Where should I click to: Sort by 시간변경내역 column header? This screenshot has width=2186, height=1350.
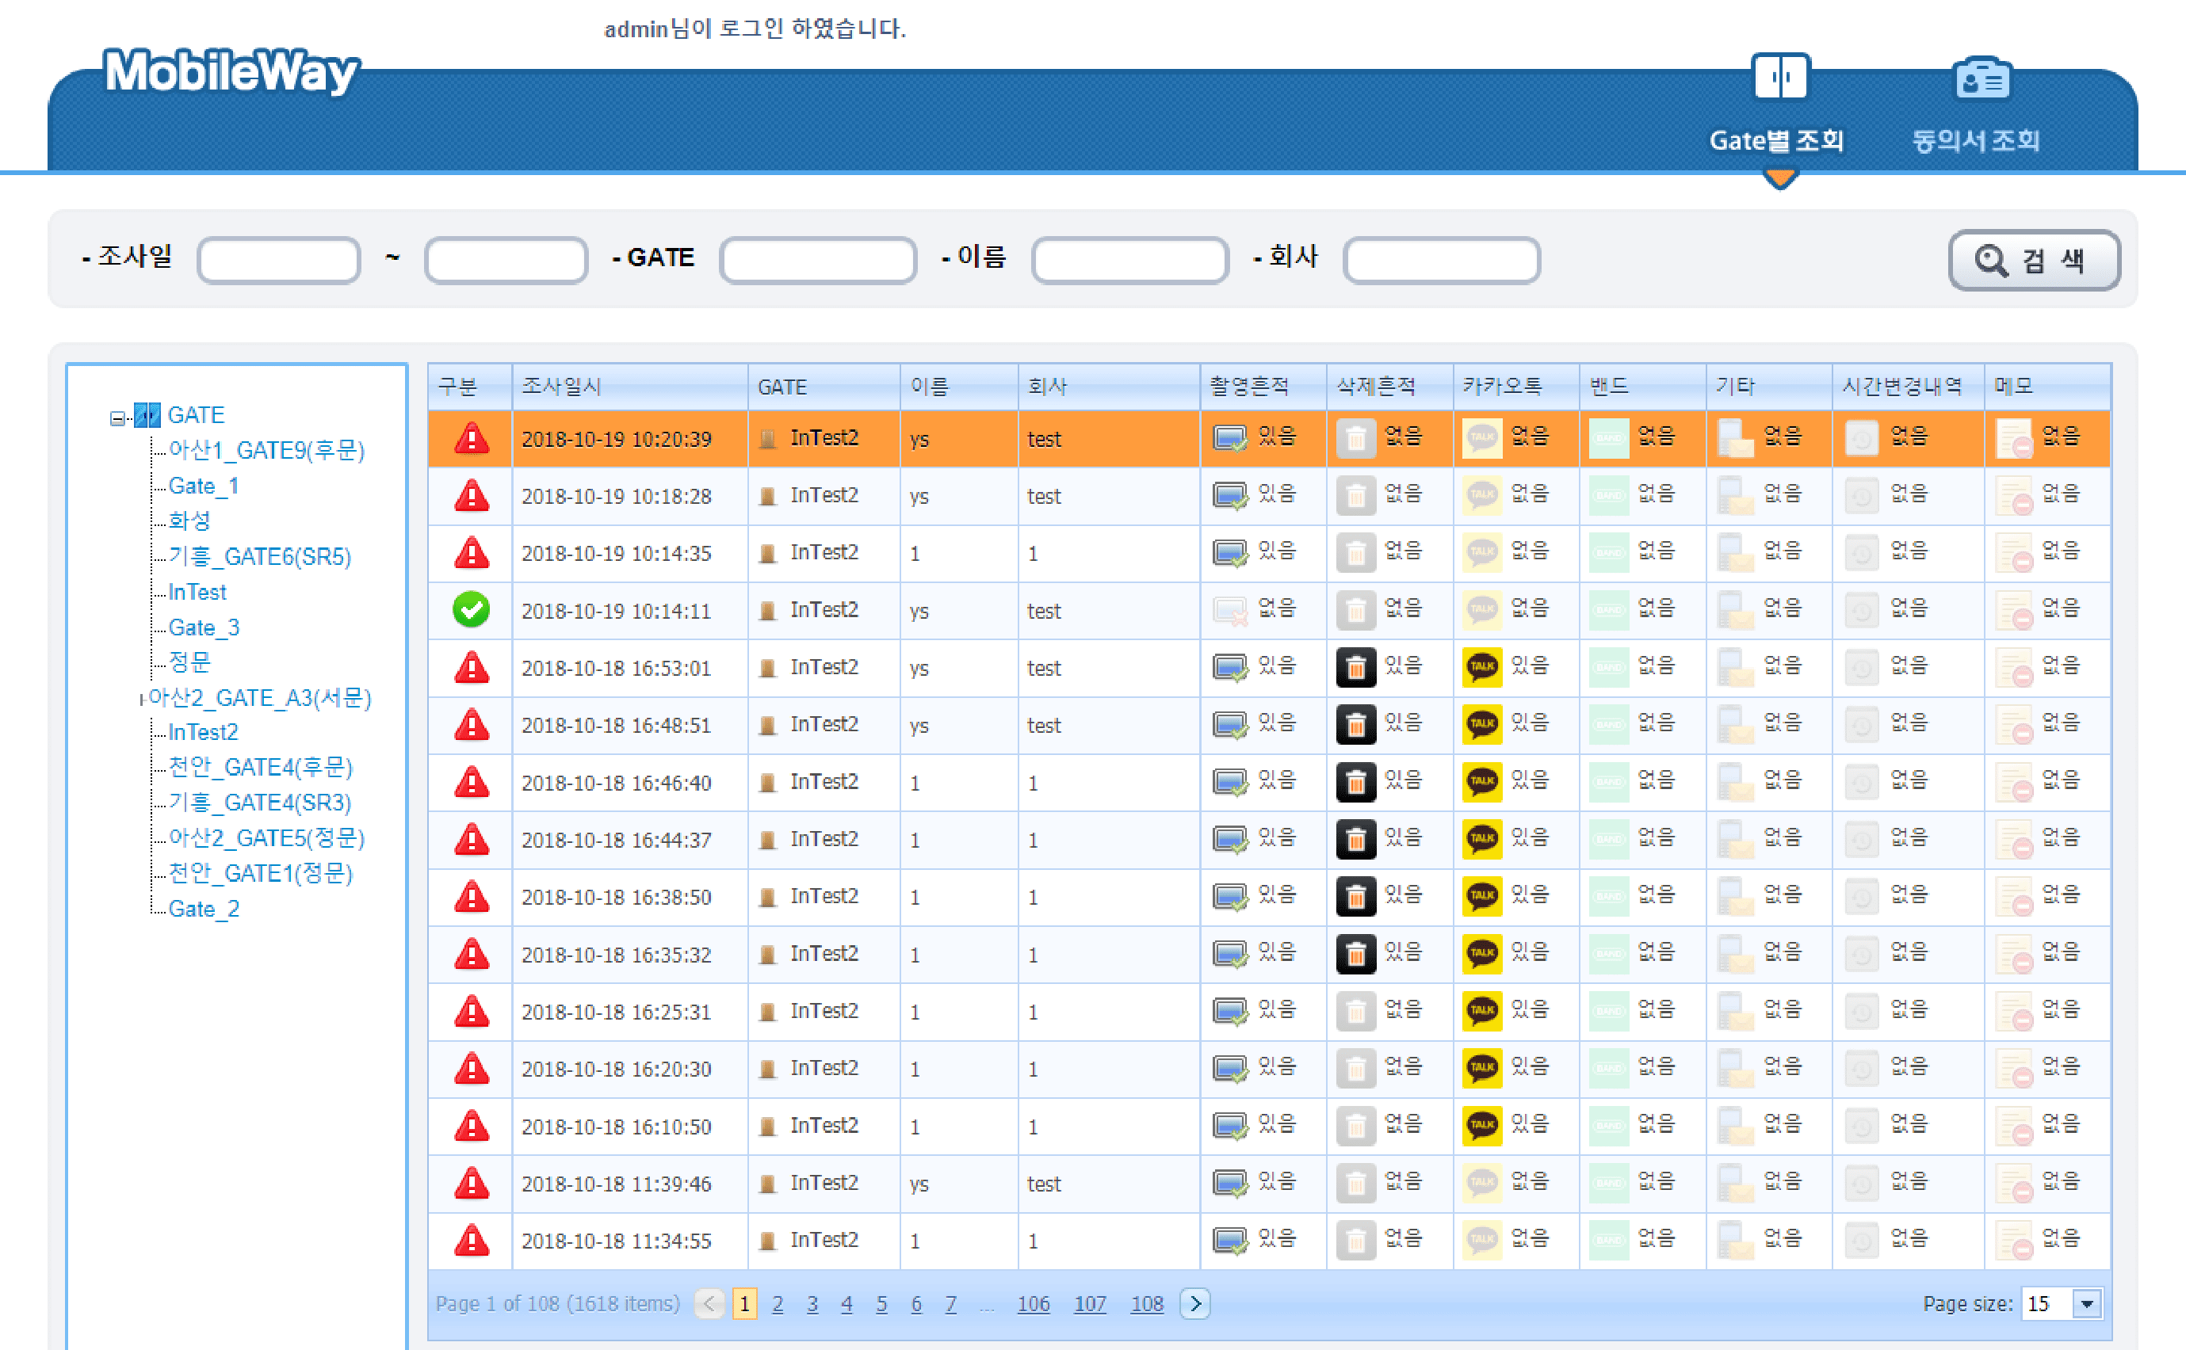[x=1907, y=387]
